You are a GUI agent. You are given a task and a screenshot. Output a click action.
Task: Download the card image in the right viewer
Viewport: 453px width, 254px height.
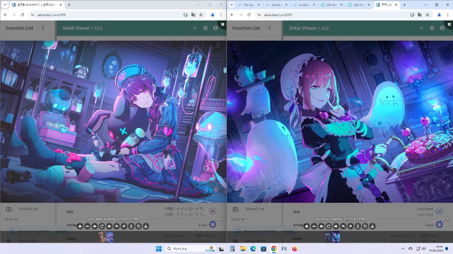[x=372, y=226]
